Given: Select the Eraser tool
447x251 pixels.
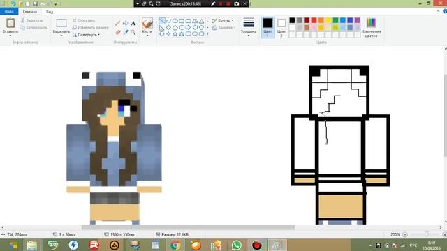Looking at the screenshot, I should pos(117,33).
